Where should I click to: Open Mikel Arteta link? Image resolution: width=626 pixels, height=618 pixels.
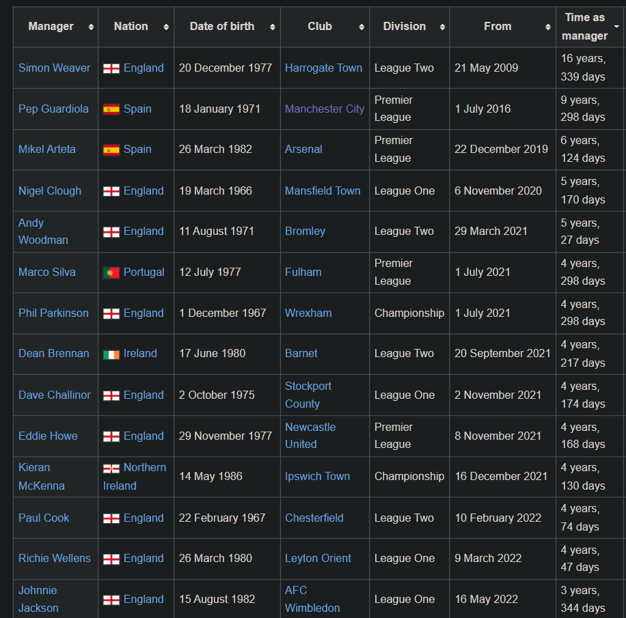(x=46, y=150)
